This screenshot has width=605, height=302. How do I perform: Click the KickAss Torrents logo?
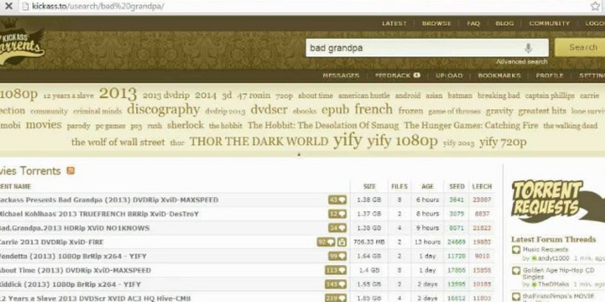pos(21,43)
